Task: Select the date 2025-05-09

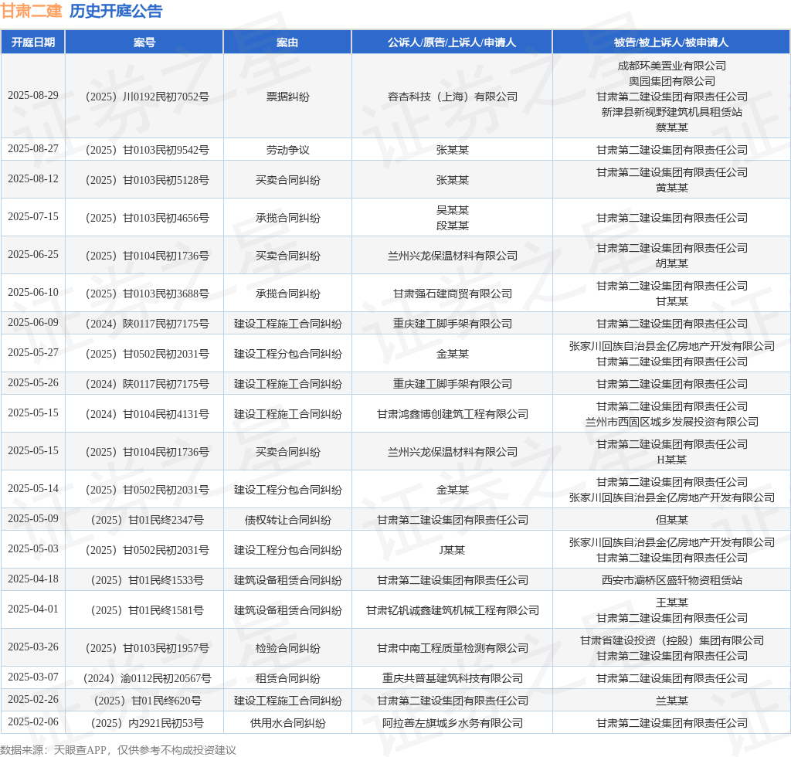Action: click(x=33, y=519)
